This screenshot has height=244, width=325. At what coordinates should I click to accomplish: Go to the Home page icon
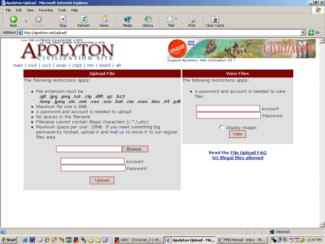coord(104,19)
